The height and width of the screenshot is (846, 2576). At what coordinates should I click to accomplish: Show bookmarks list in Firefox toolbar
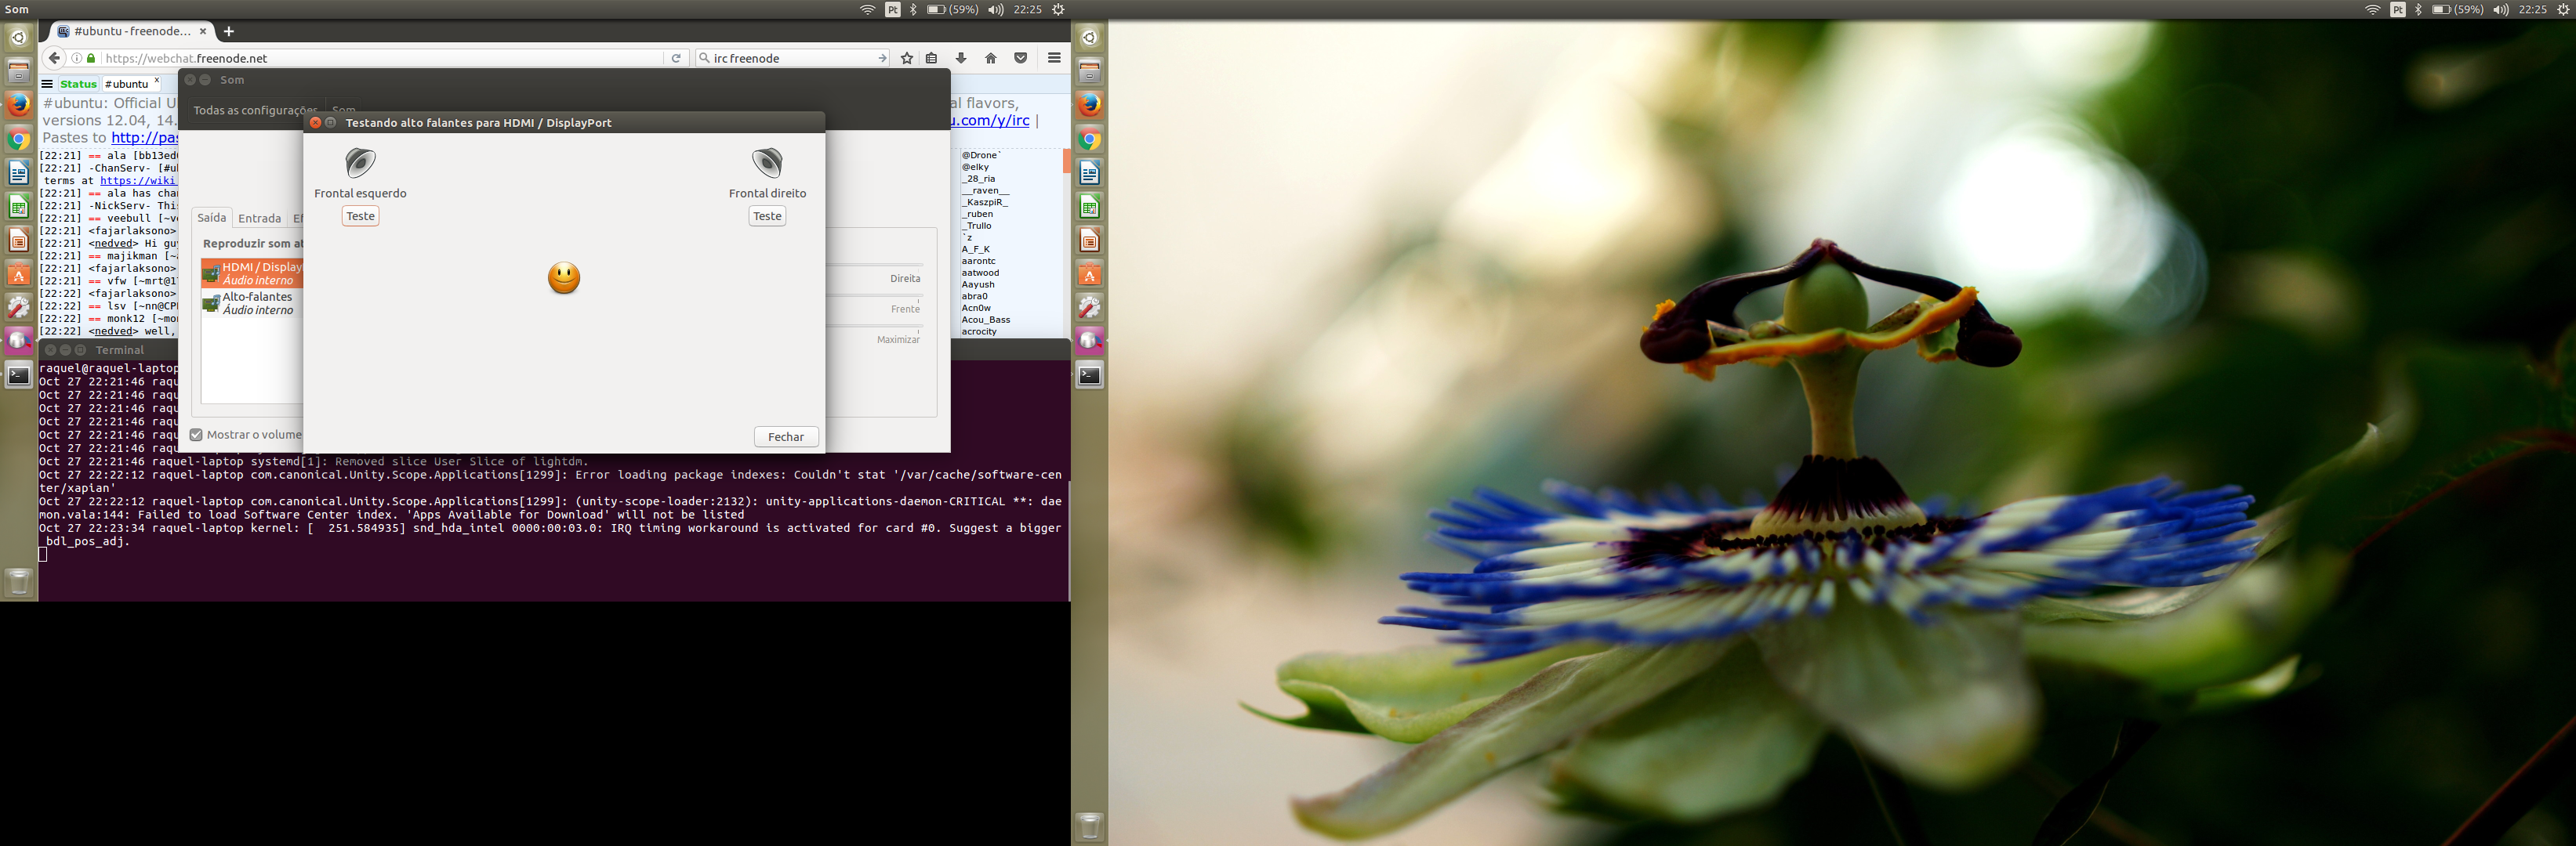click(x=932, y=58)
